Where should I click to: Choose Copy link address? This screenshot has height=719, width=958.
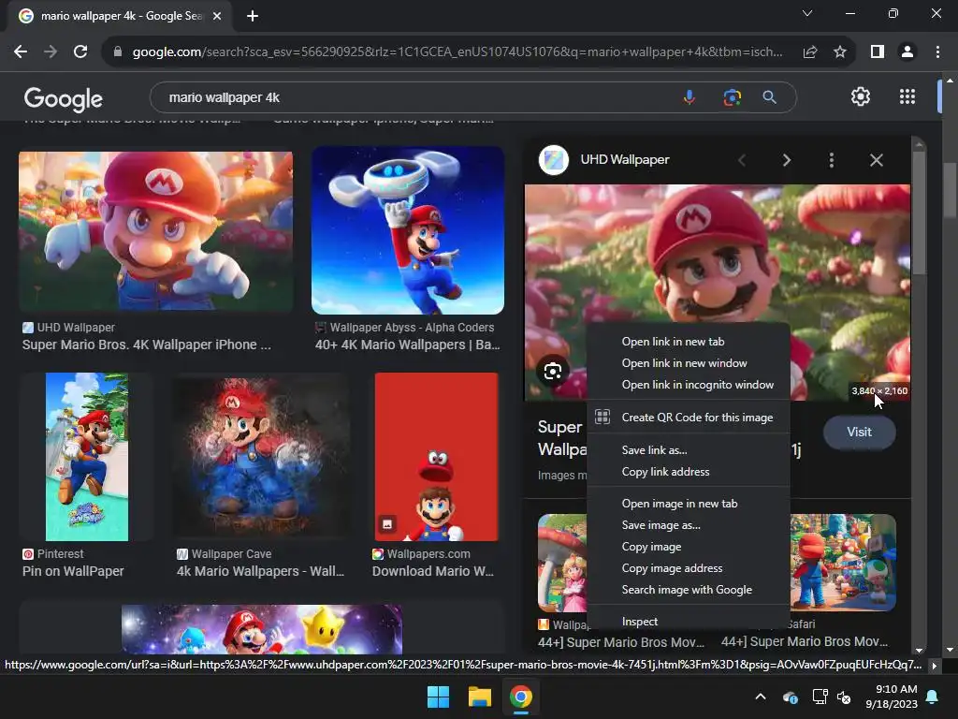point(665,472)
